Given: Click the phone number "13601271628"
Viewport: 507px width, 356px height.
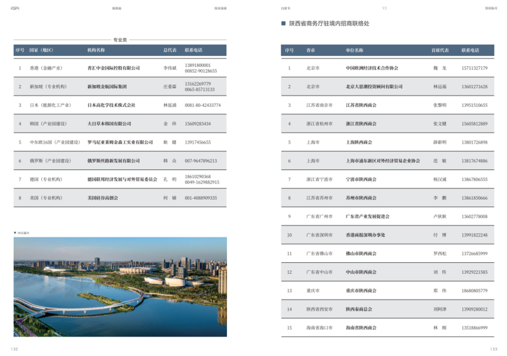Looking at the screenshot, I should pyautogui.click(x=475, y=86).
